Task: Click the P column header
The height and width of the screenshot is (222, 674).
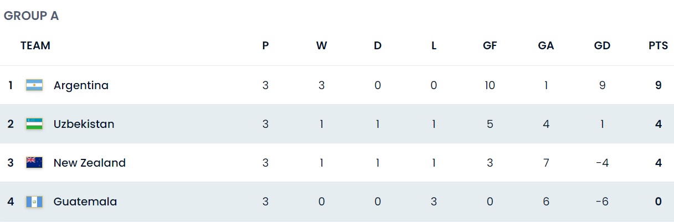Action: 265,46
